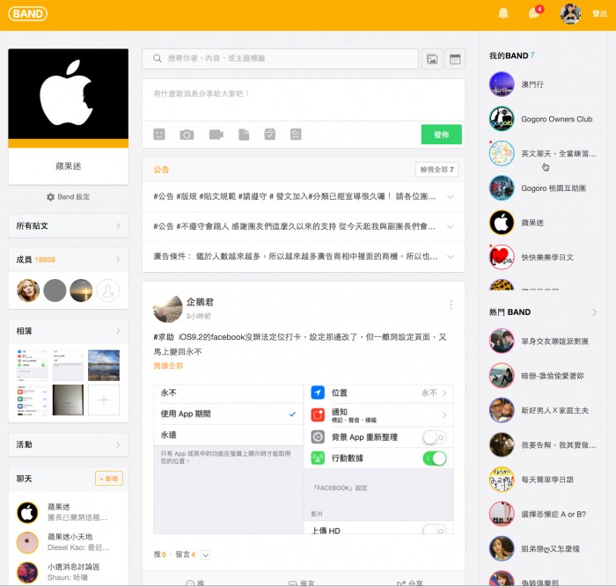
Task: Click the 登出 logout link
Action: 599,14
